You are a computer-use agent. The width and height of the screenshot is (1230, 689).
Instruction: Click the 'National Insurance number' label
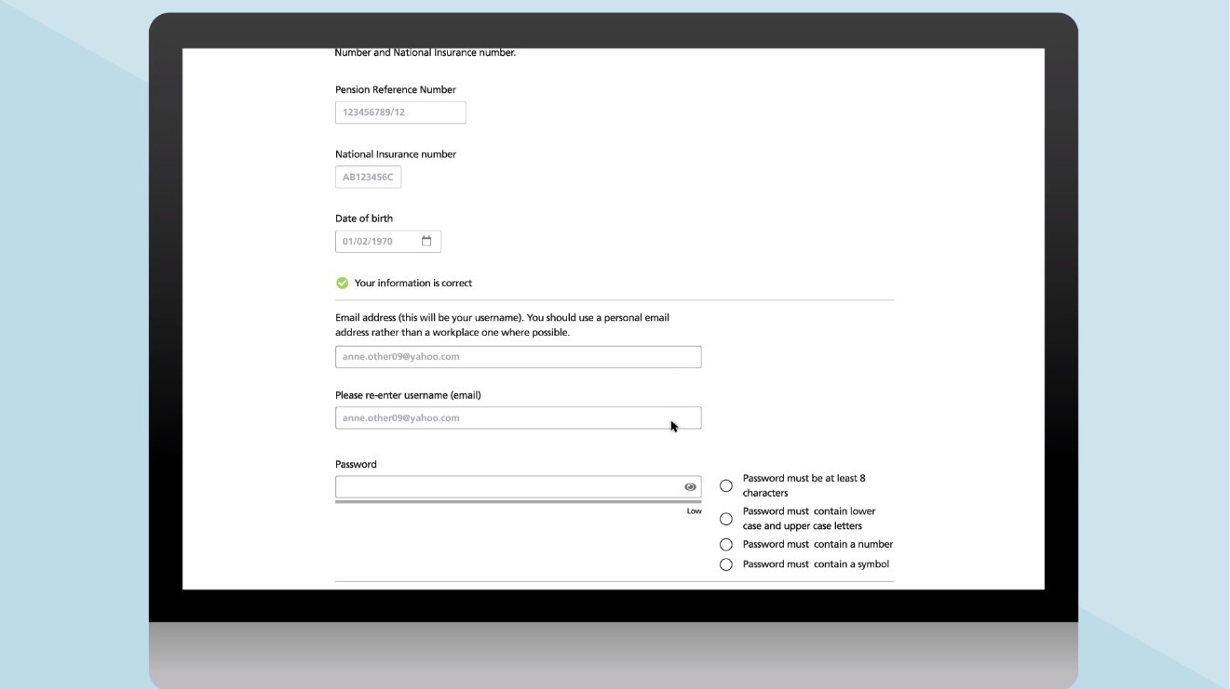396,154
